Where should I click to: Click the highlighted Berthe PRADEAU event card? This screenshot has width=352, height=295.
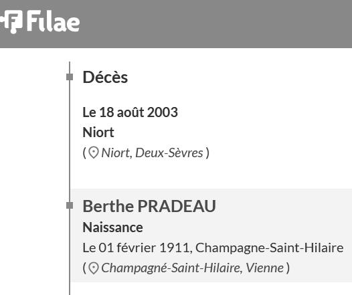point(211,235)
